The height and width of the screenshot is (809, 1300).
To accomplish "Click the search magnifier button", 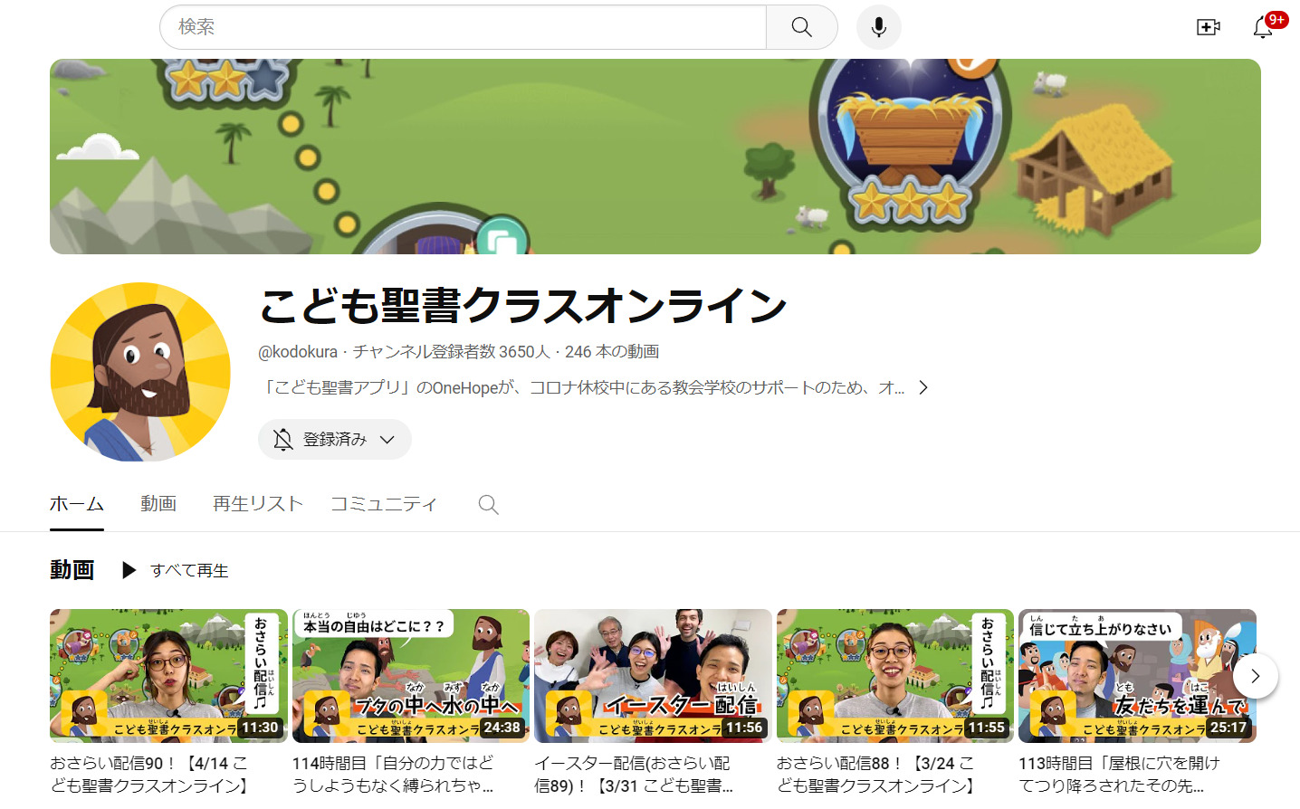I will coord(801,27).
